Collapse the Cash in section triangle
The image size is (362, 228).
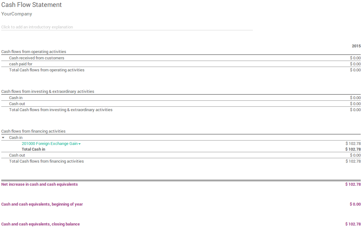(3, 137)
